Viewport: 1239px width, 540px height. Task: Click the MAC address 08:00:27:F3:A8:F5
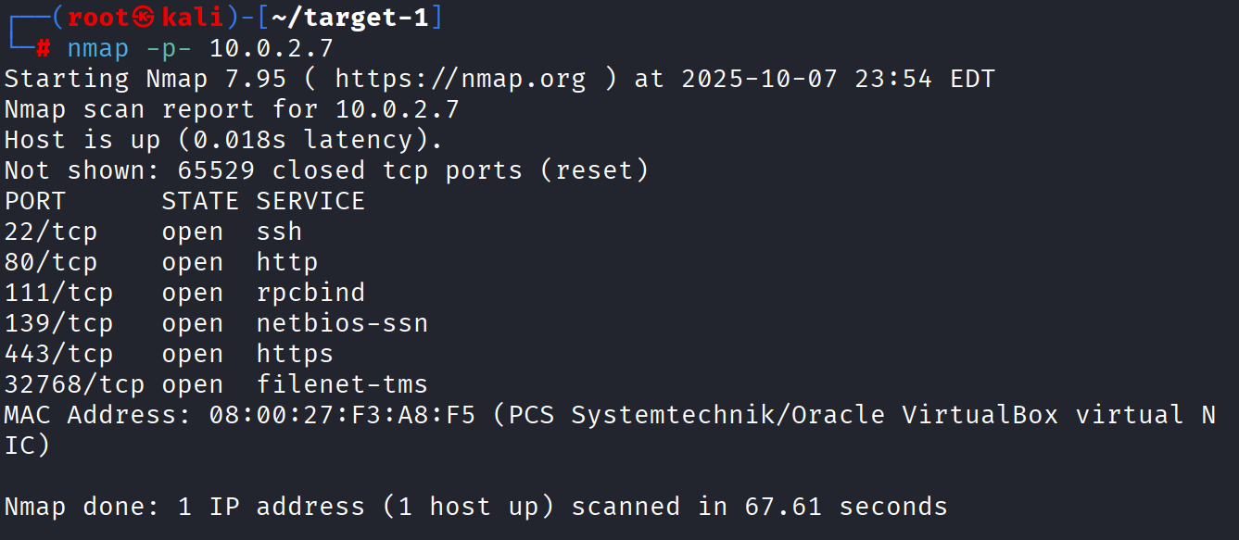point(342,415)
